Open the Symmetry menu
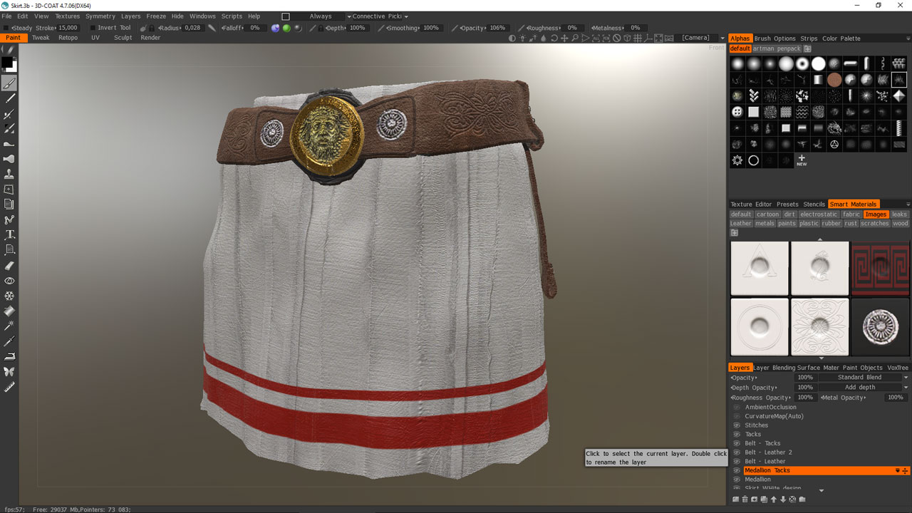This screenshot has width=912, height=513. [100, 16]
